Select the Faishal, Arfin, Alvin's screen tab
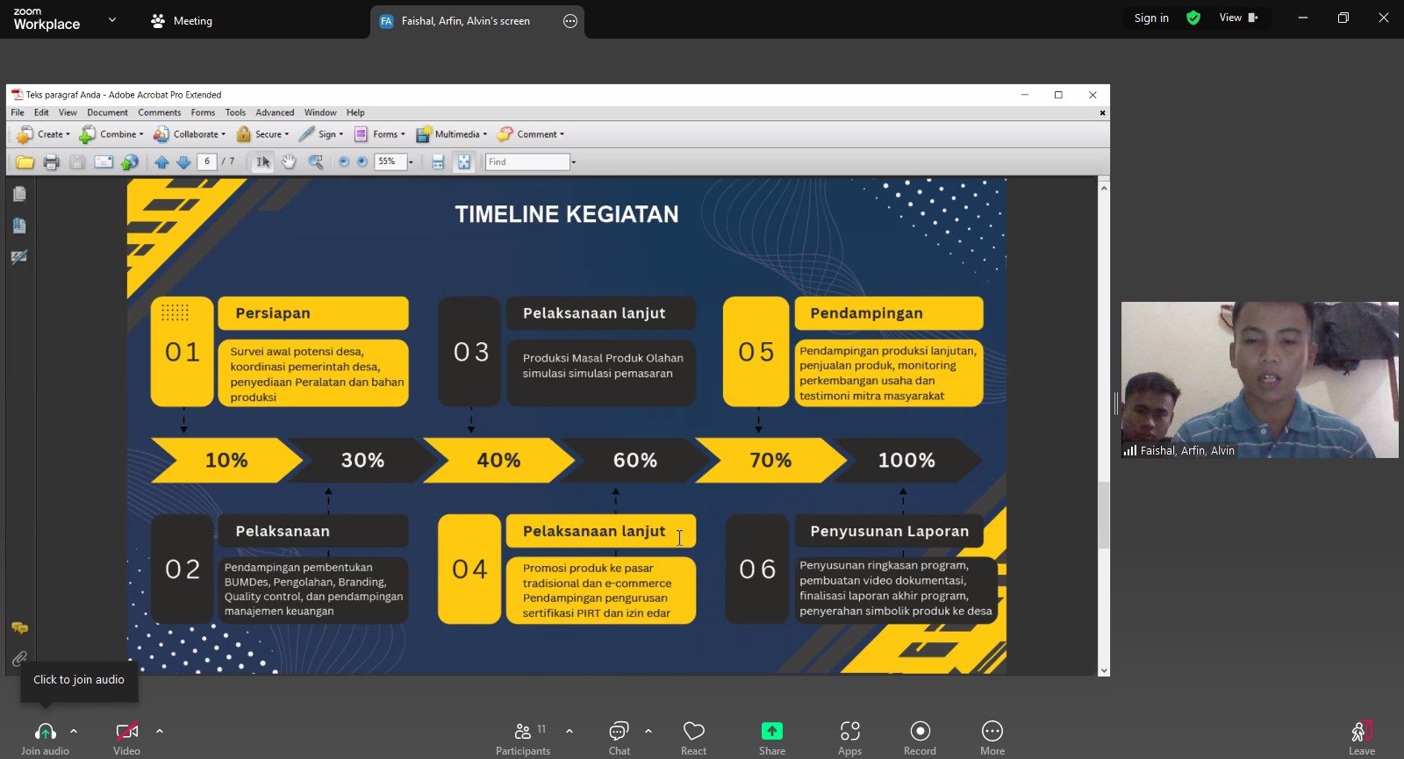 pos(465,21)
